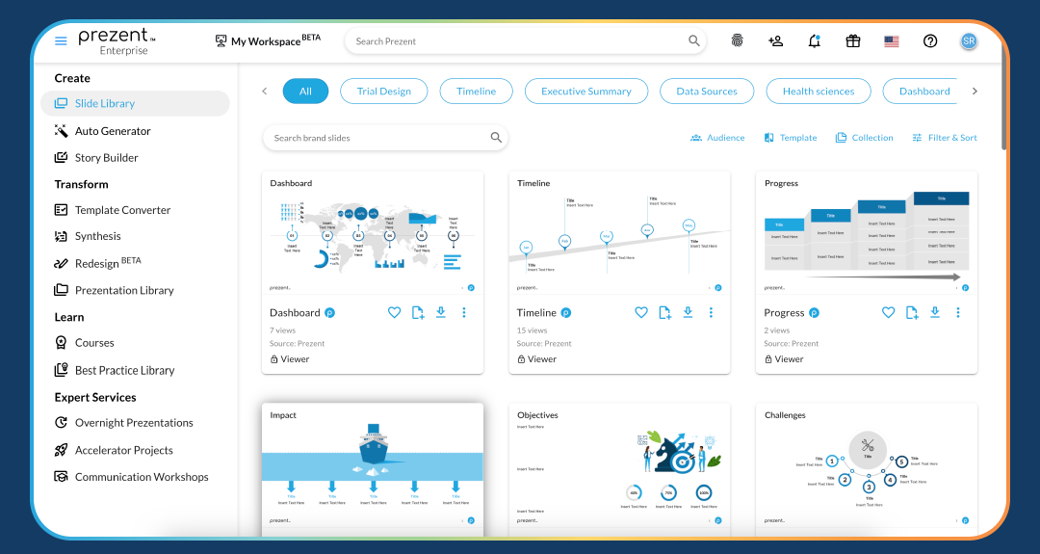Open the notifications bell

pos(815,41)
